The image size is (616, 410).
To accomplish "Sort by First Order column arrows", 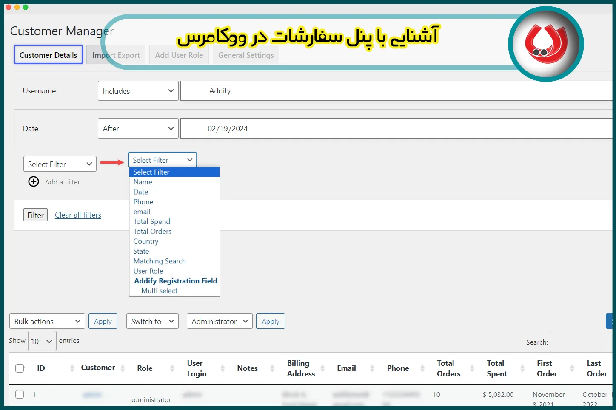I will 572,368.
